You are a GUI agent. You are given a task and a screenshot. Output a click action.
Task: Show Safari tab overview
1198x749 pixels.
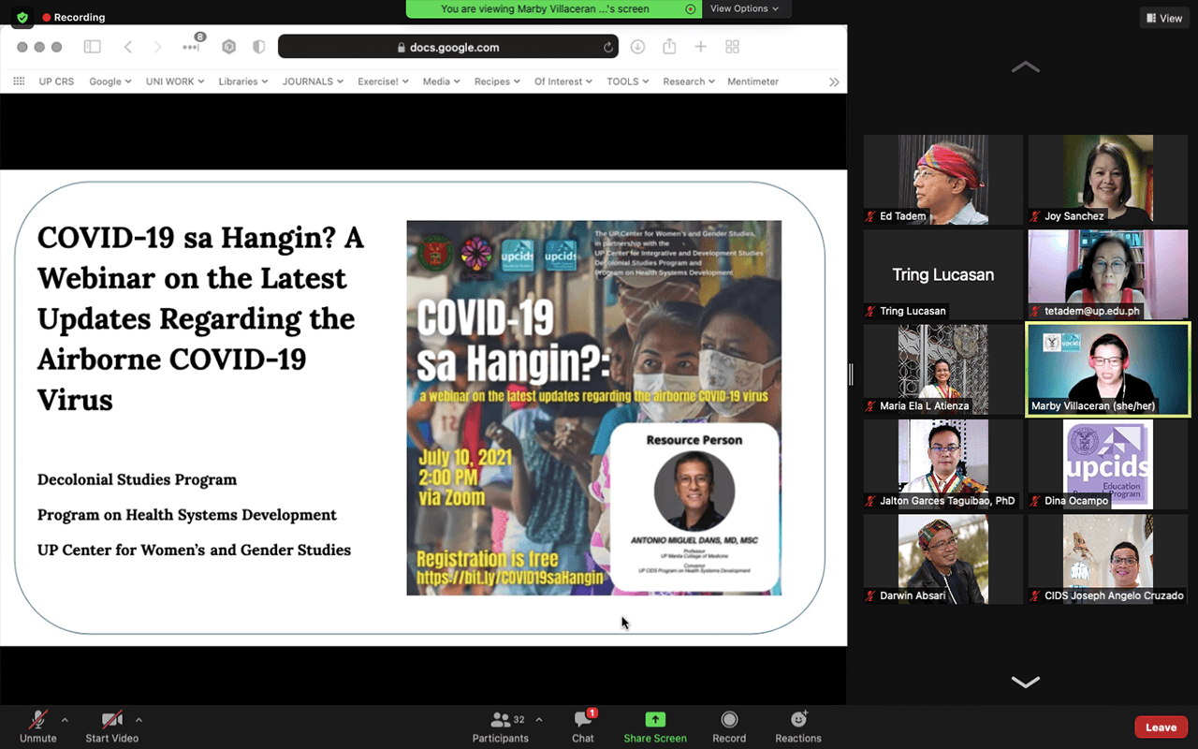[733, 47]
